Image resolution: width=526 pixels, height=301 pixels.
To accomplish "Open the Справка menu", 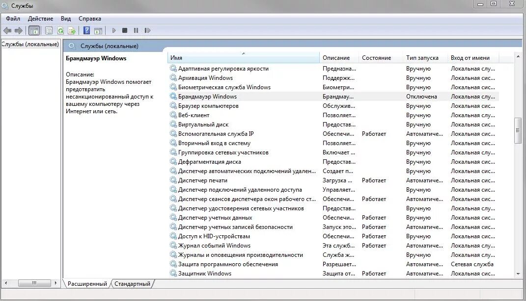I will point(89,19).
